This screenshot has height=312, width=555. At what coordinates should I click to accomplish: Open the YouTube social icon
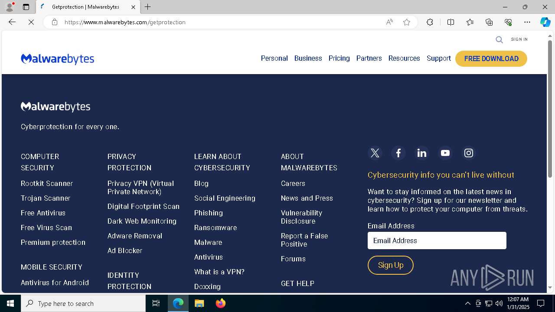click(x=445, y=153)
